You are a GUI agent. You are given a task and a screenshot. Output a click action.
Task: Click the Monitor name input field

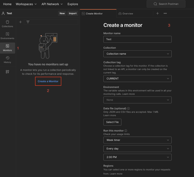137,39
